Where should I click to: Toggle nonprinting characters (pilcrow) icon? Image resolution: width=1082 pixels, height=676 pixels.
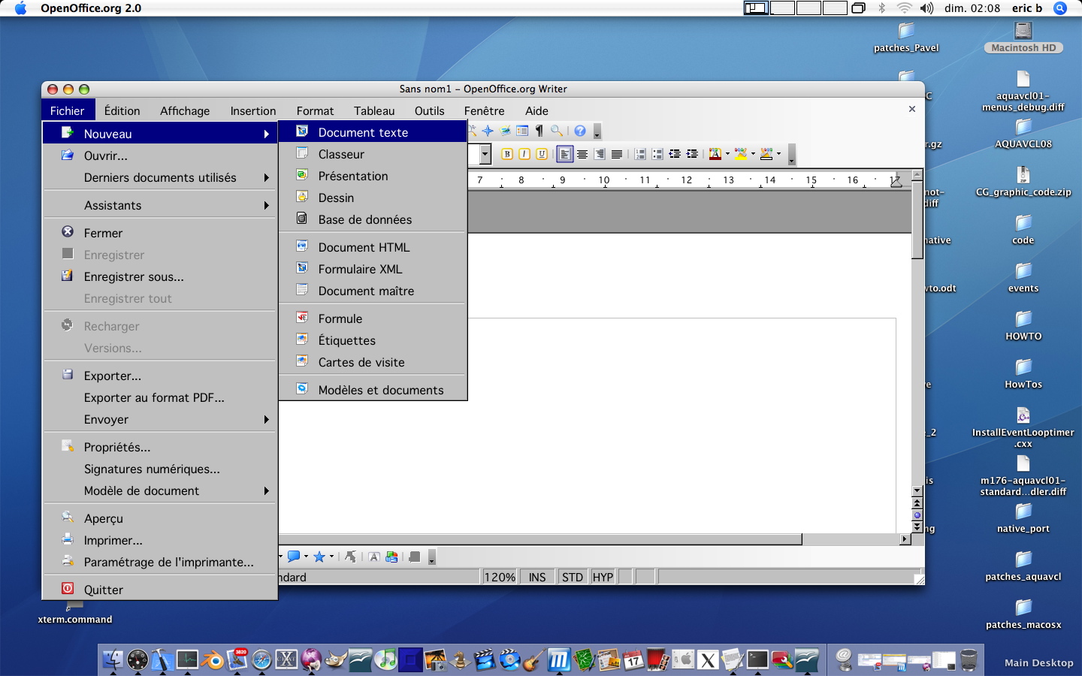point(539,131)
